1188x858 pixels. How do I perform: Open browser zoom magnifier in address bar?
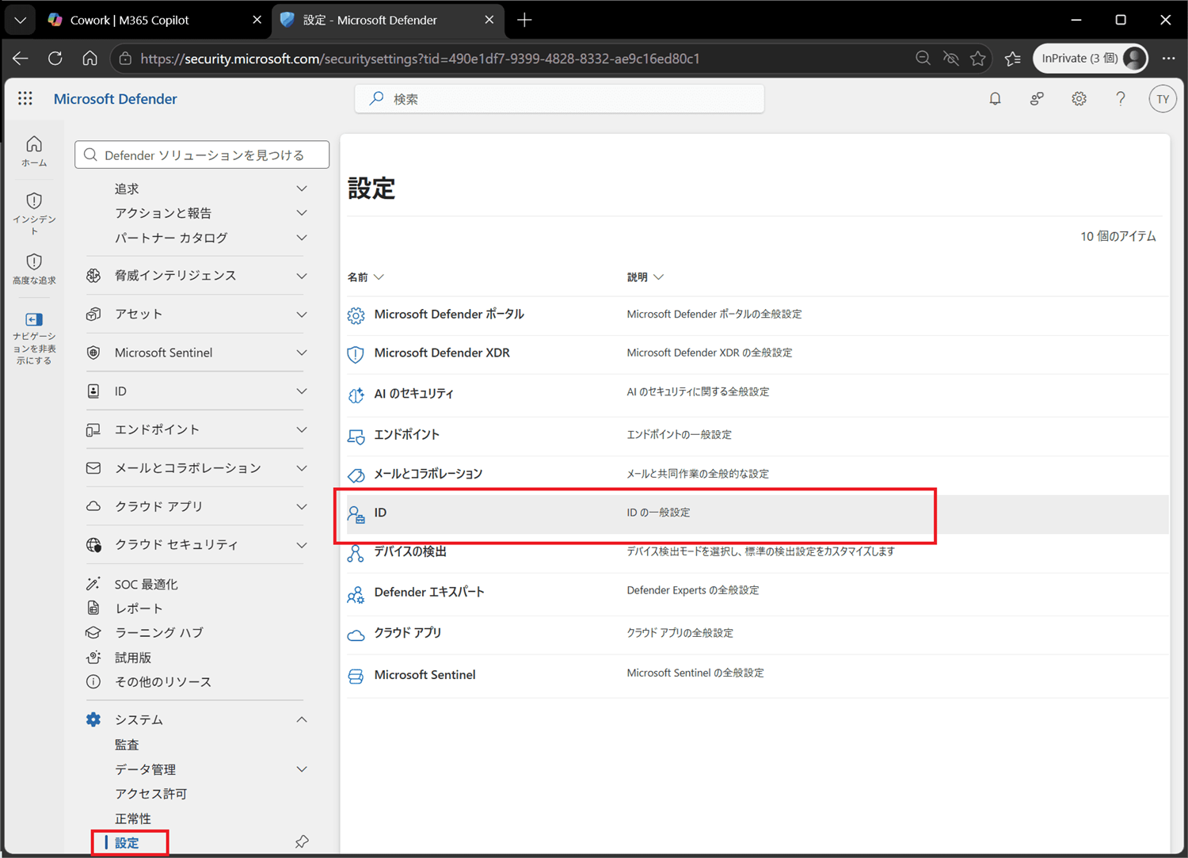coord(923,59)
